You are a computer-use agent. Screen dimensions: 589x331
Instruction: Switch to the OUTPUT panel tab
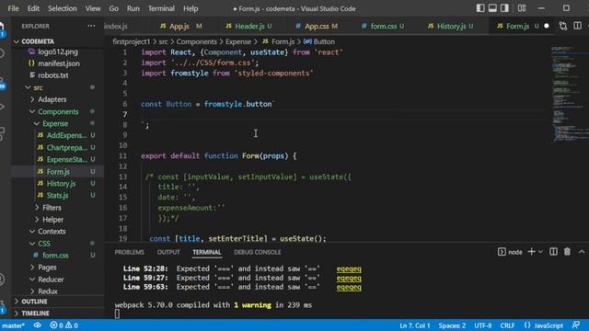pyautogui.click(x=168, y=252)
